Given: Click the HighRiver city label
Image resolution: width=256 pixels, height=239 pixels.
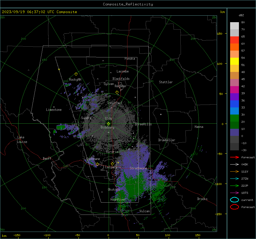Looking at the screenshot, I should pyautogui.click(x=118, y=199).
